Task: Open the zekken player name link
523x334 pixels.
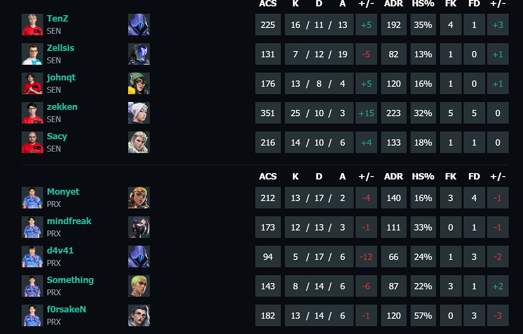Action: 62,107
